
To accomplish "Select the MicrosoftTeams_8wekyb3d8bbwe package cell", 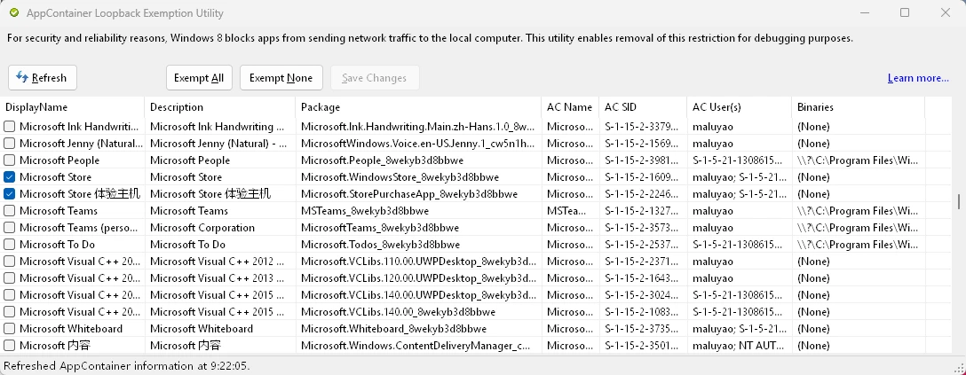I will click(x=418, y=228).
